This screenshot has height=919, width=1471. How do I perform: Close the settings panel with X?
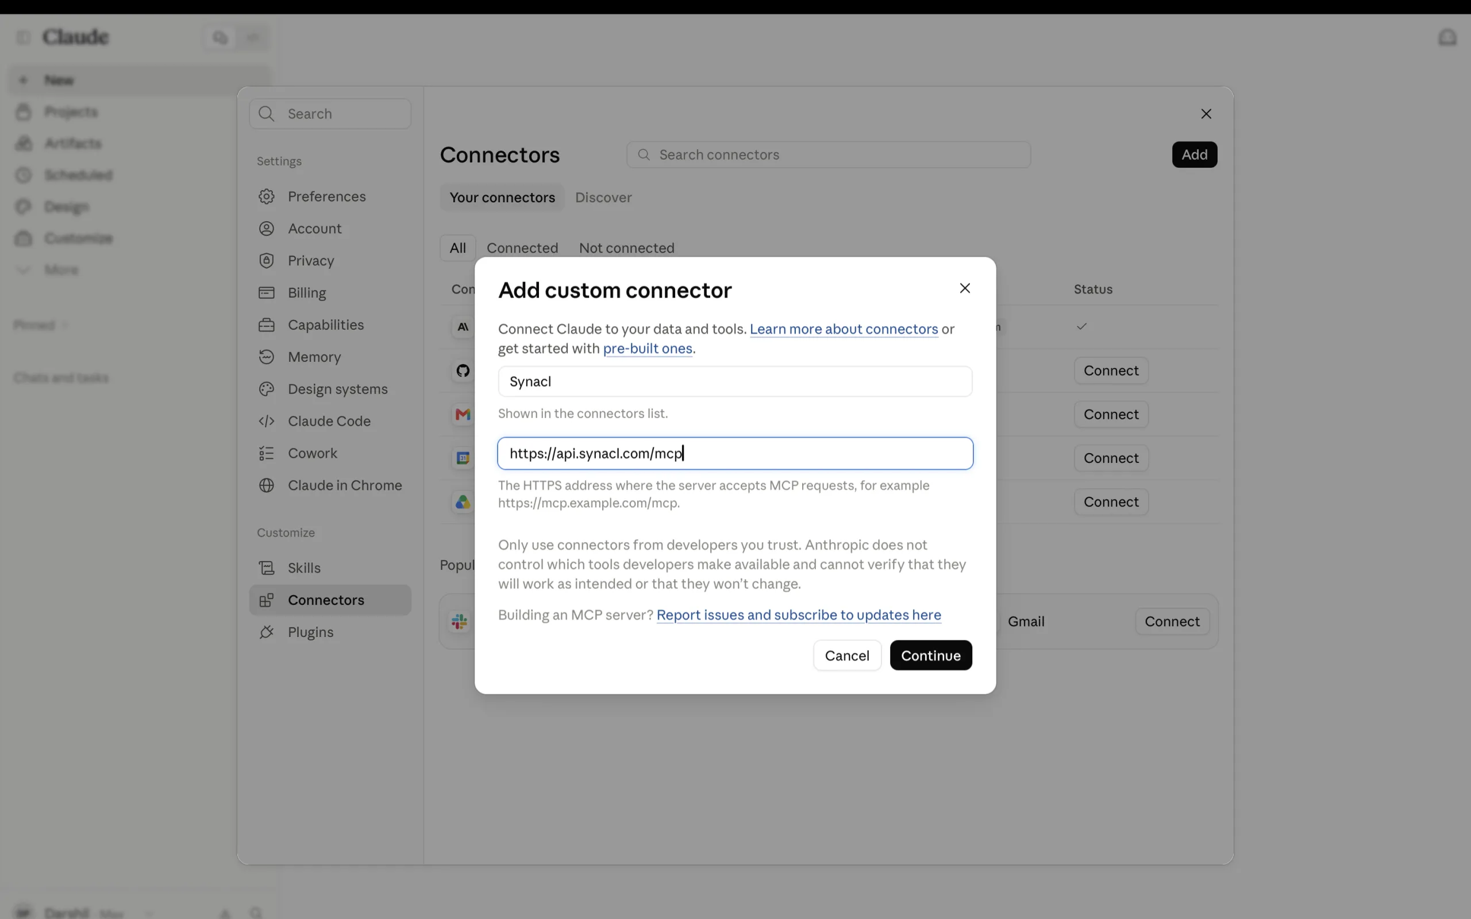[1206, 114]
